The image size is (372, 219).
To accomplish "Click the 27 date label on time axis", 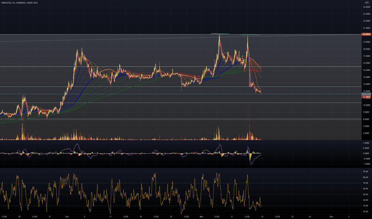I will [x=49, y=217].
